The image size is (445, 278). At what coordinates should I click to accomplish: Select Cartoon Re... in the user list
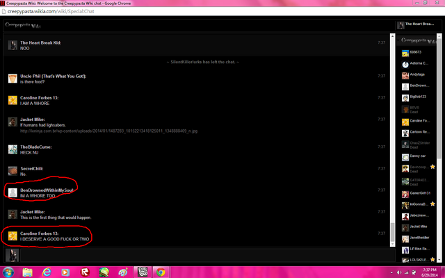tap(416, 133)
